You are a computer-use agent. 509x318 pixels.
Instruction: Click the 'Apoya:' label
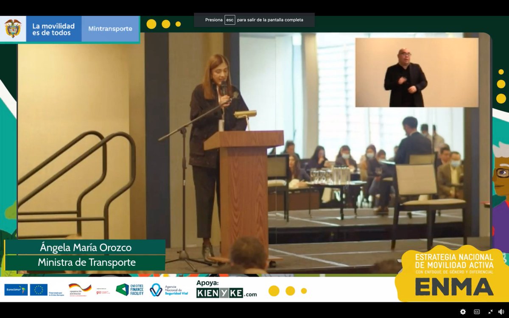207,283
